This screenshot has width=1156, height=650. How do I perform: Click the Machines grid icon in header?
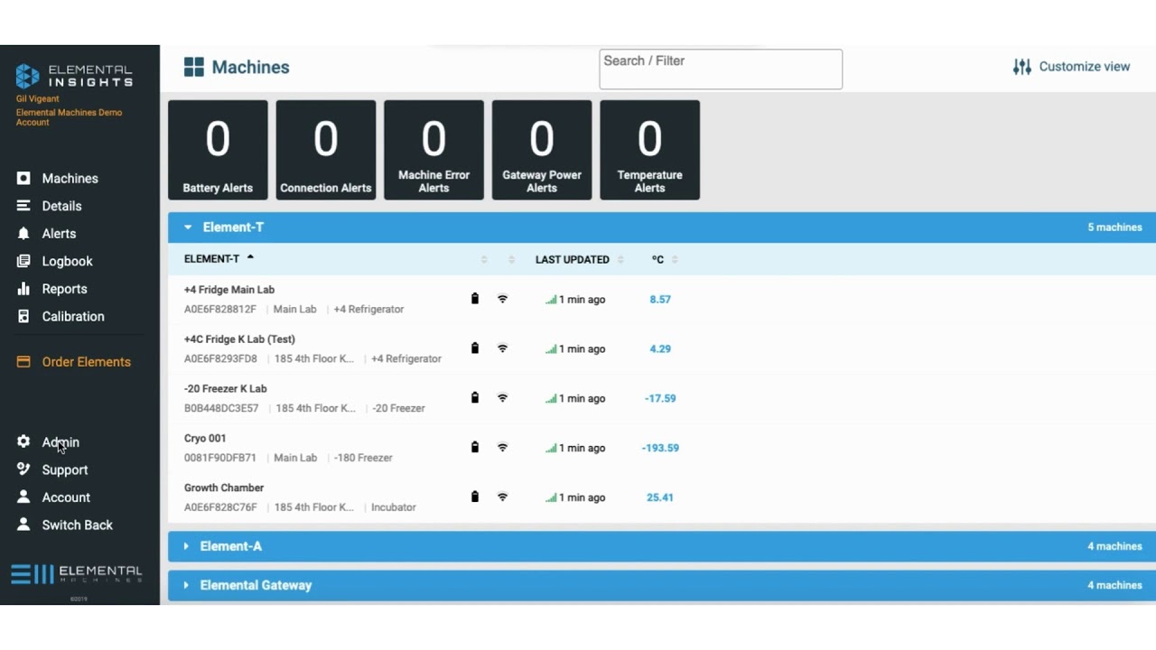point(193,67)
